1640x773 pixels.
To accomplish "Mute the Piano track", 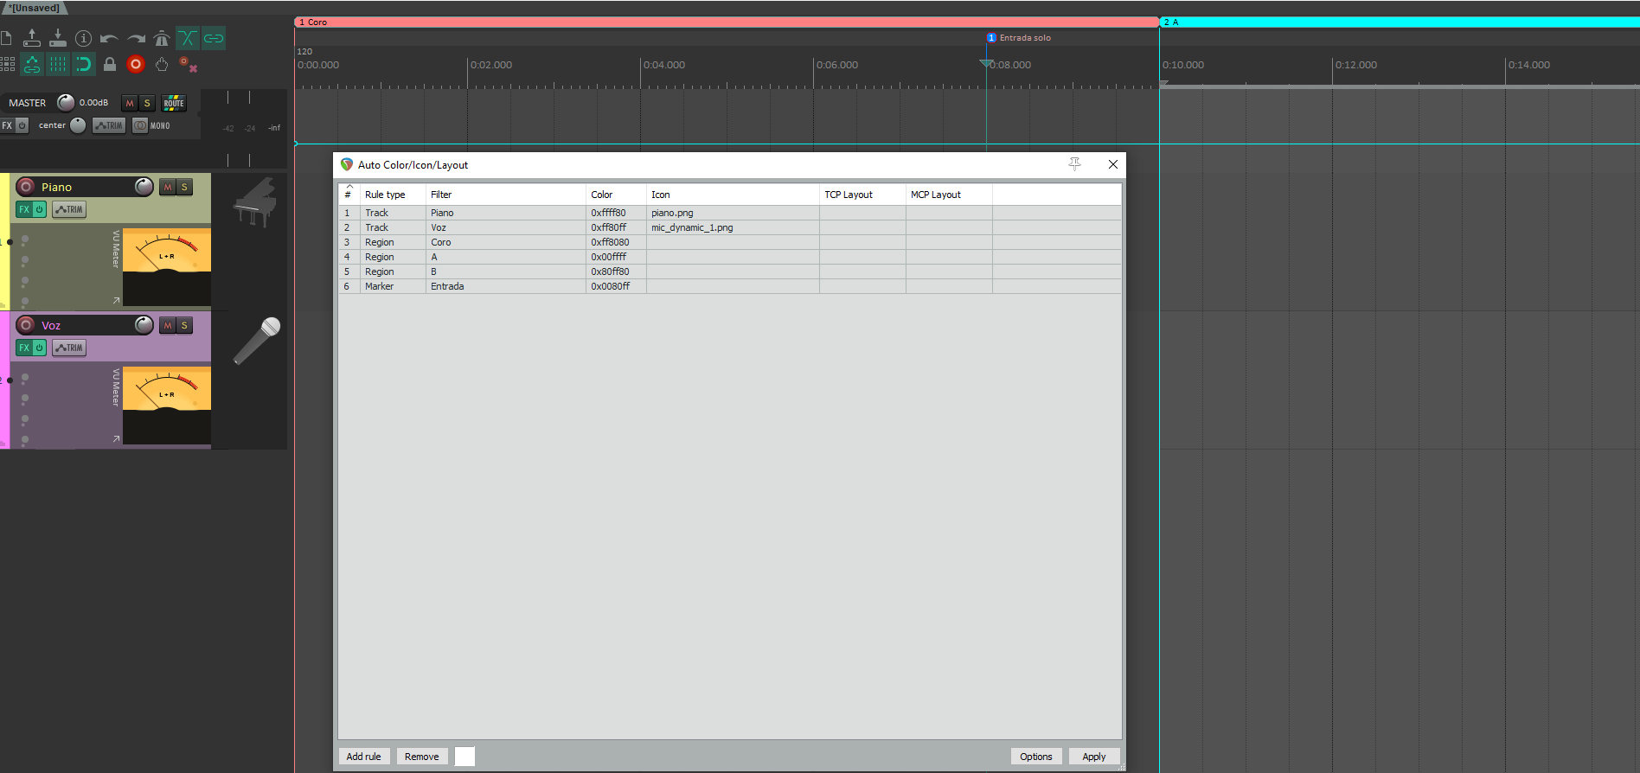I will pyautogui.click(x=168, y=187).
